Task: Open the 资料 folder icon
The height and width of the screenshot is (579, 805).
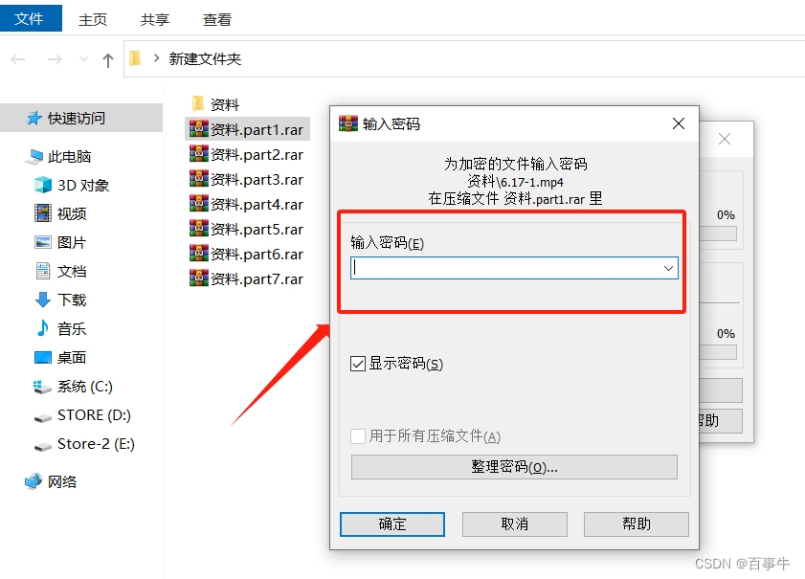Action: pyautogui.click(x=198, y=103)
